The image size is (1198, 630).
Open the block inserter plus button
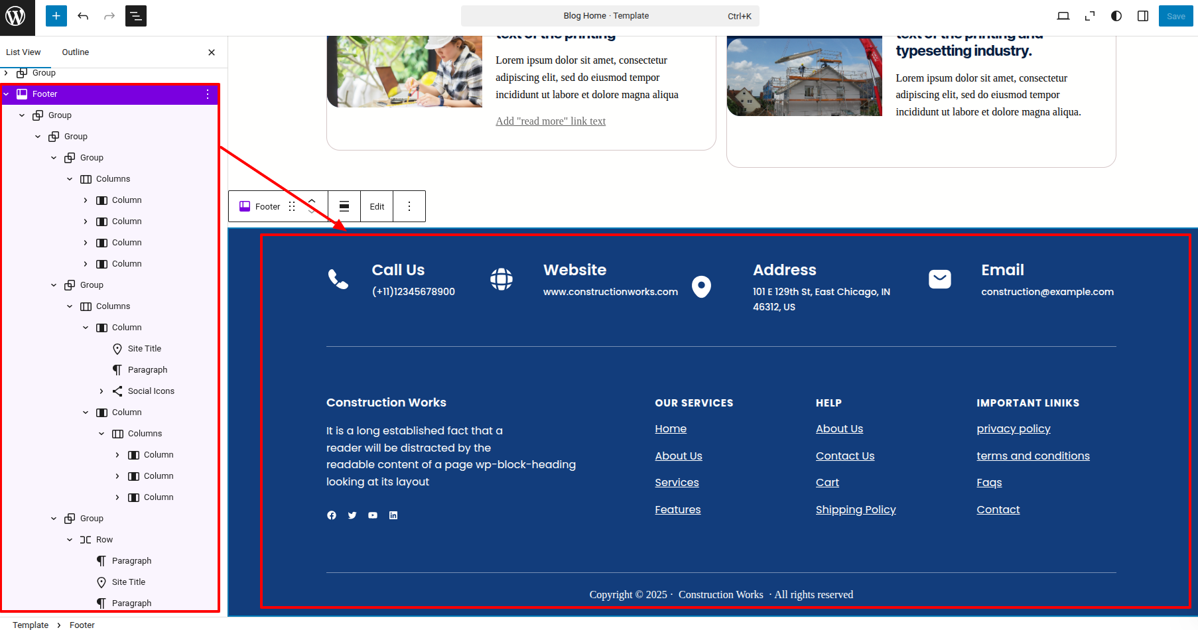(x=56, y=16)
